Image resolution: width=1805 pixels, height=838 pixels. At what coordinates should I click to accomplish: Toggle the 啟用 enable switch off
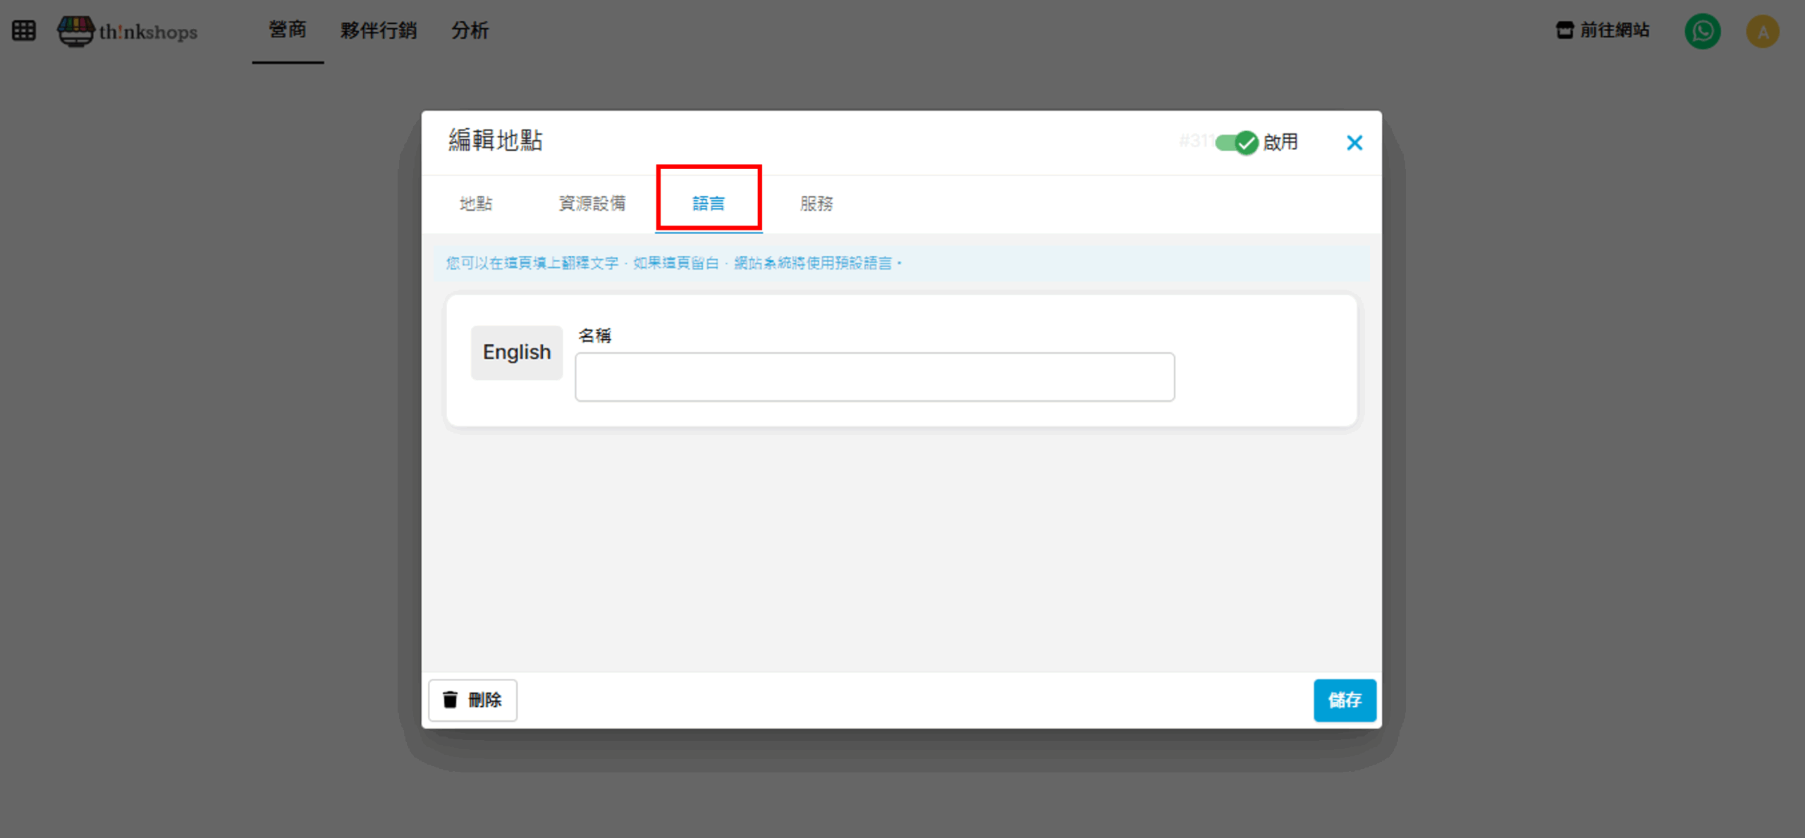click(1237, 142)
